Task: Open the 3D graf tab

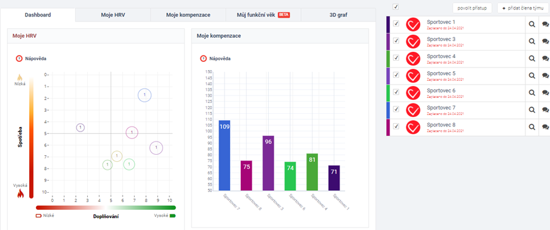Action: click(x=338, y=15)
